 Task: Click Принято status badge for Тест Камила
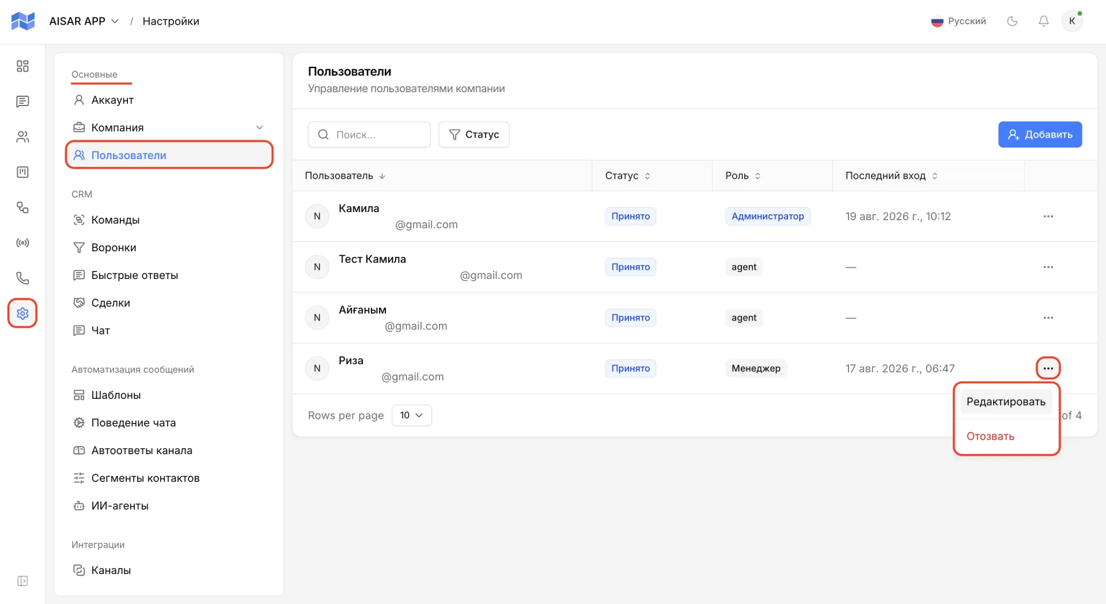coord(630,267)
